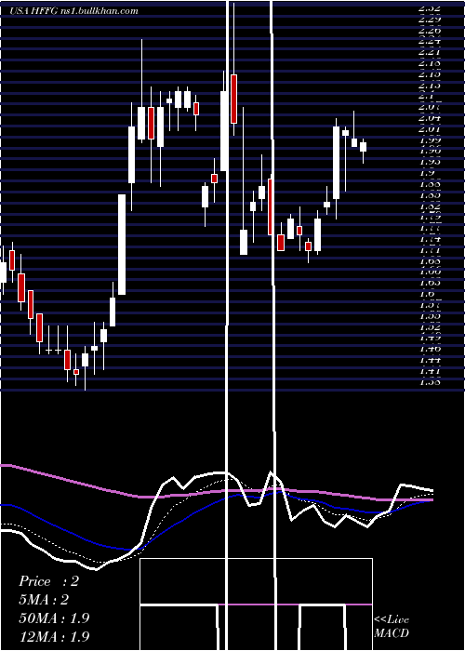Click the '5MA : 2' value
The height and width of the screenshot is (651, 465).
(x=44, y=600)
